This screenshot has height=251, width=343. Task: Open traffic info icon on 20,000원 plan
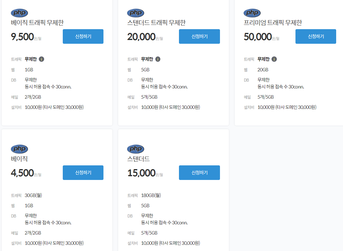coord(158,59)
